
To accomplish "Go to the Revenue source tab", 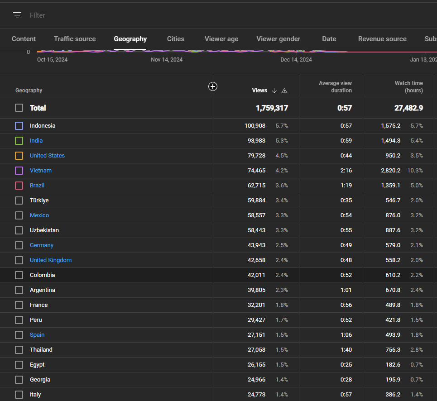I will click(382, 39).
